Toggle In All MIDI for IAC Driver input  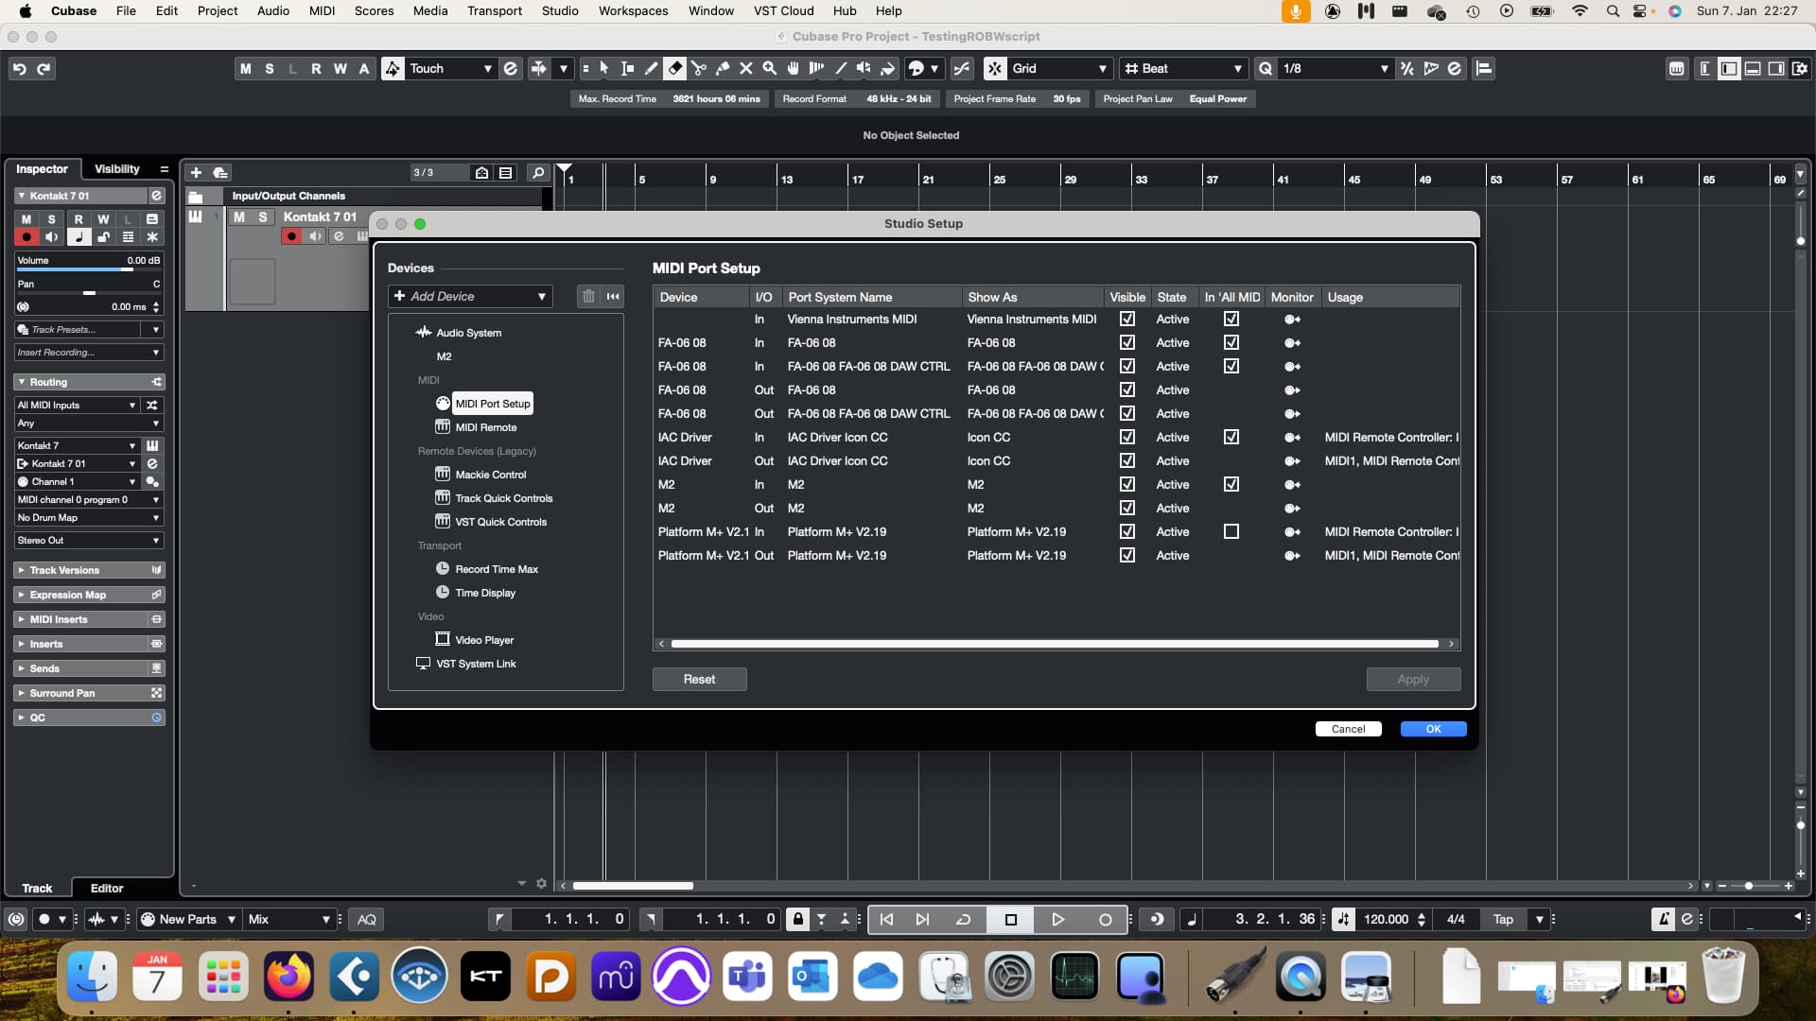coord(1231,437)
